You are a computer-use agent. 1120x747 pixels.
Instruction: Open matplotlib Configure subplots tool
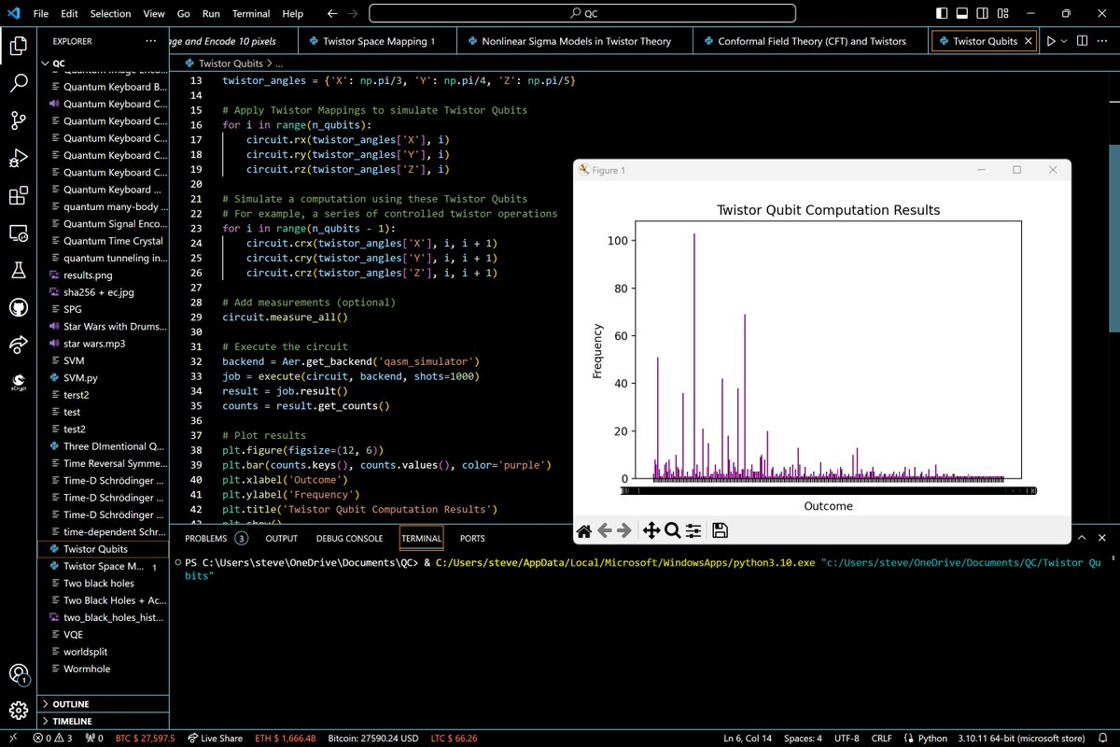693,530
